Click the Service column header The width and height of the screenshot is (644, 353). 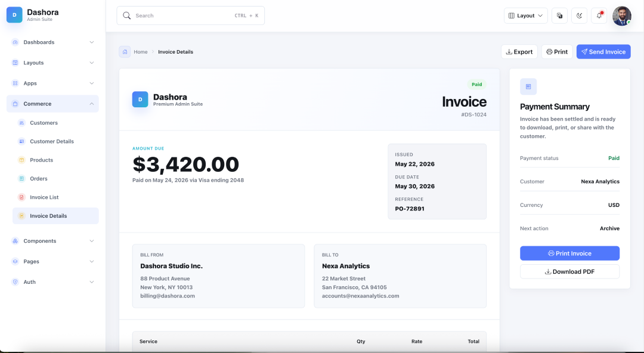point(148,342)
